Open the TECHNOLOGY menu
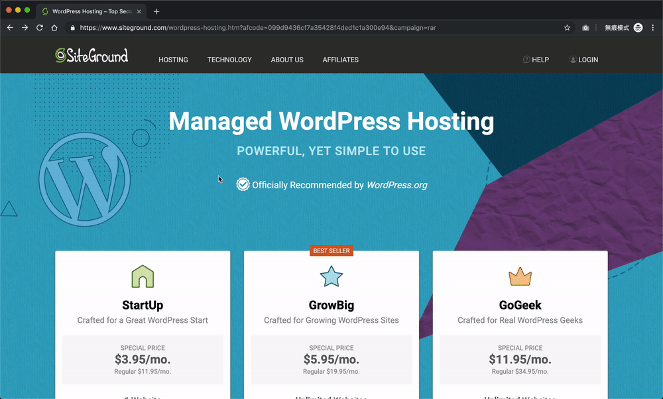 229,60
